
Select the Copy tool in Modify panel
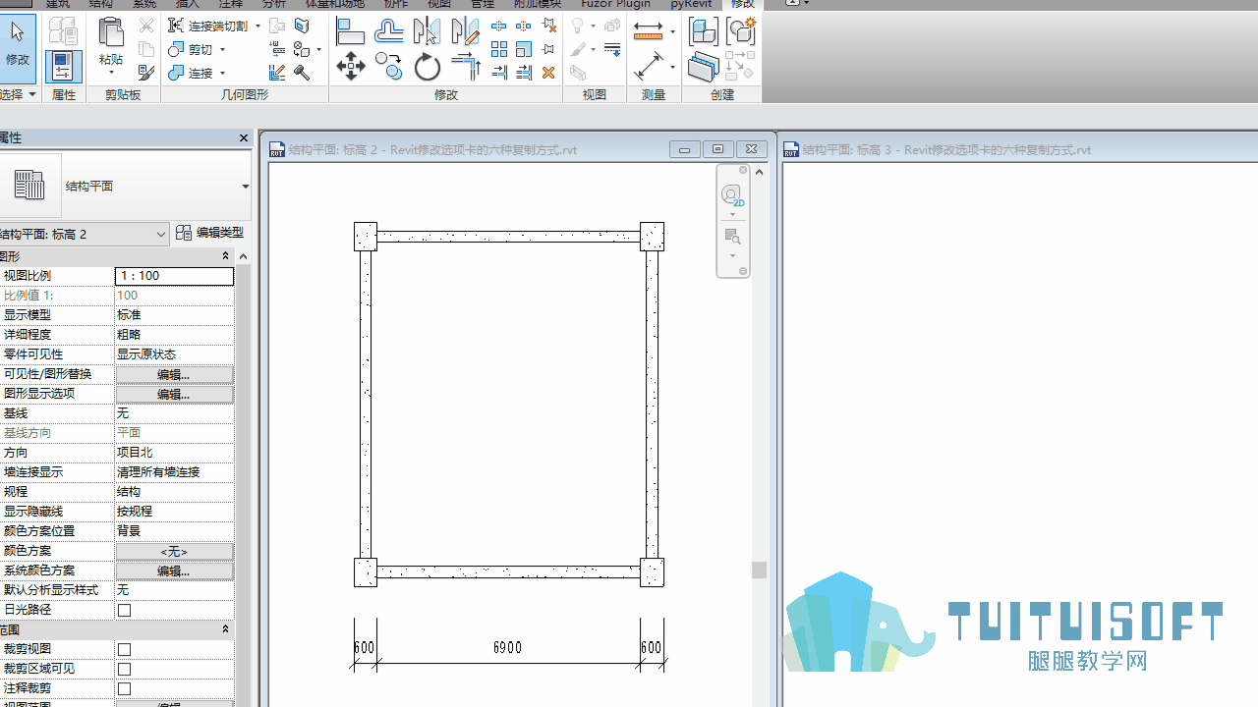click(389, 67)
